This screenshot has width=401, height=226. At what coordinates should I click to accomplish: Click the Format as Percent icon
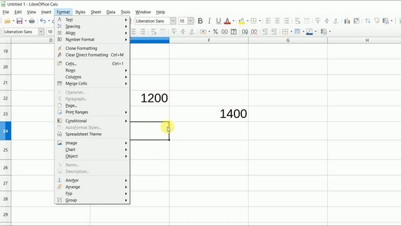216,32
